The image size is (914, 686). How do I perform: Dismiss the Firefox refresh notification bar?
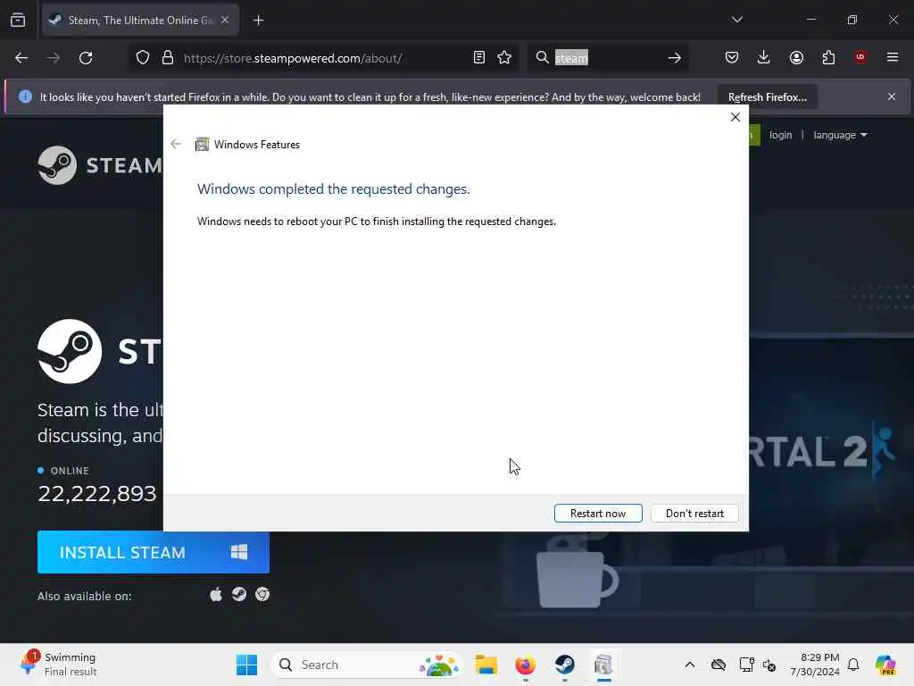[892, 96]
